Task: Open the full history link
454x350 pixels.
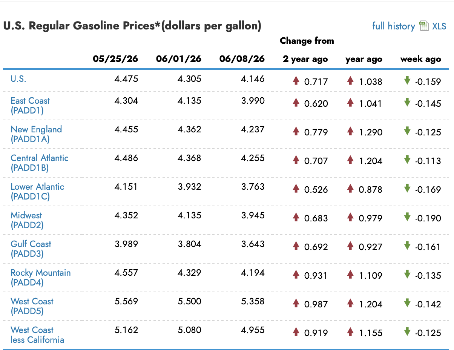Action: click(393, 26)
